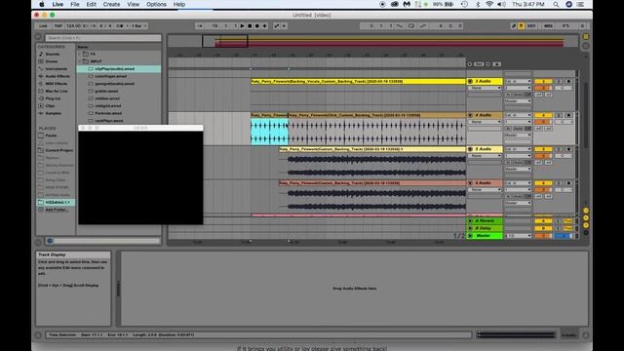Fold the 4 Audio track
Viewport: 624px width, 351px height.
click(x=470, y=115)
